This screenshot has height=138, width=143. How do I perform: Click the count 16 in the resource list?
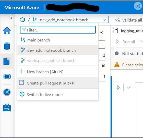(x=103, y=66)
